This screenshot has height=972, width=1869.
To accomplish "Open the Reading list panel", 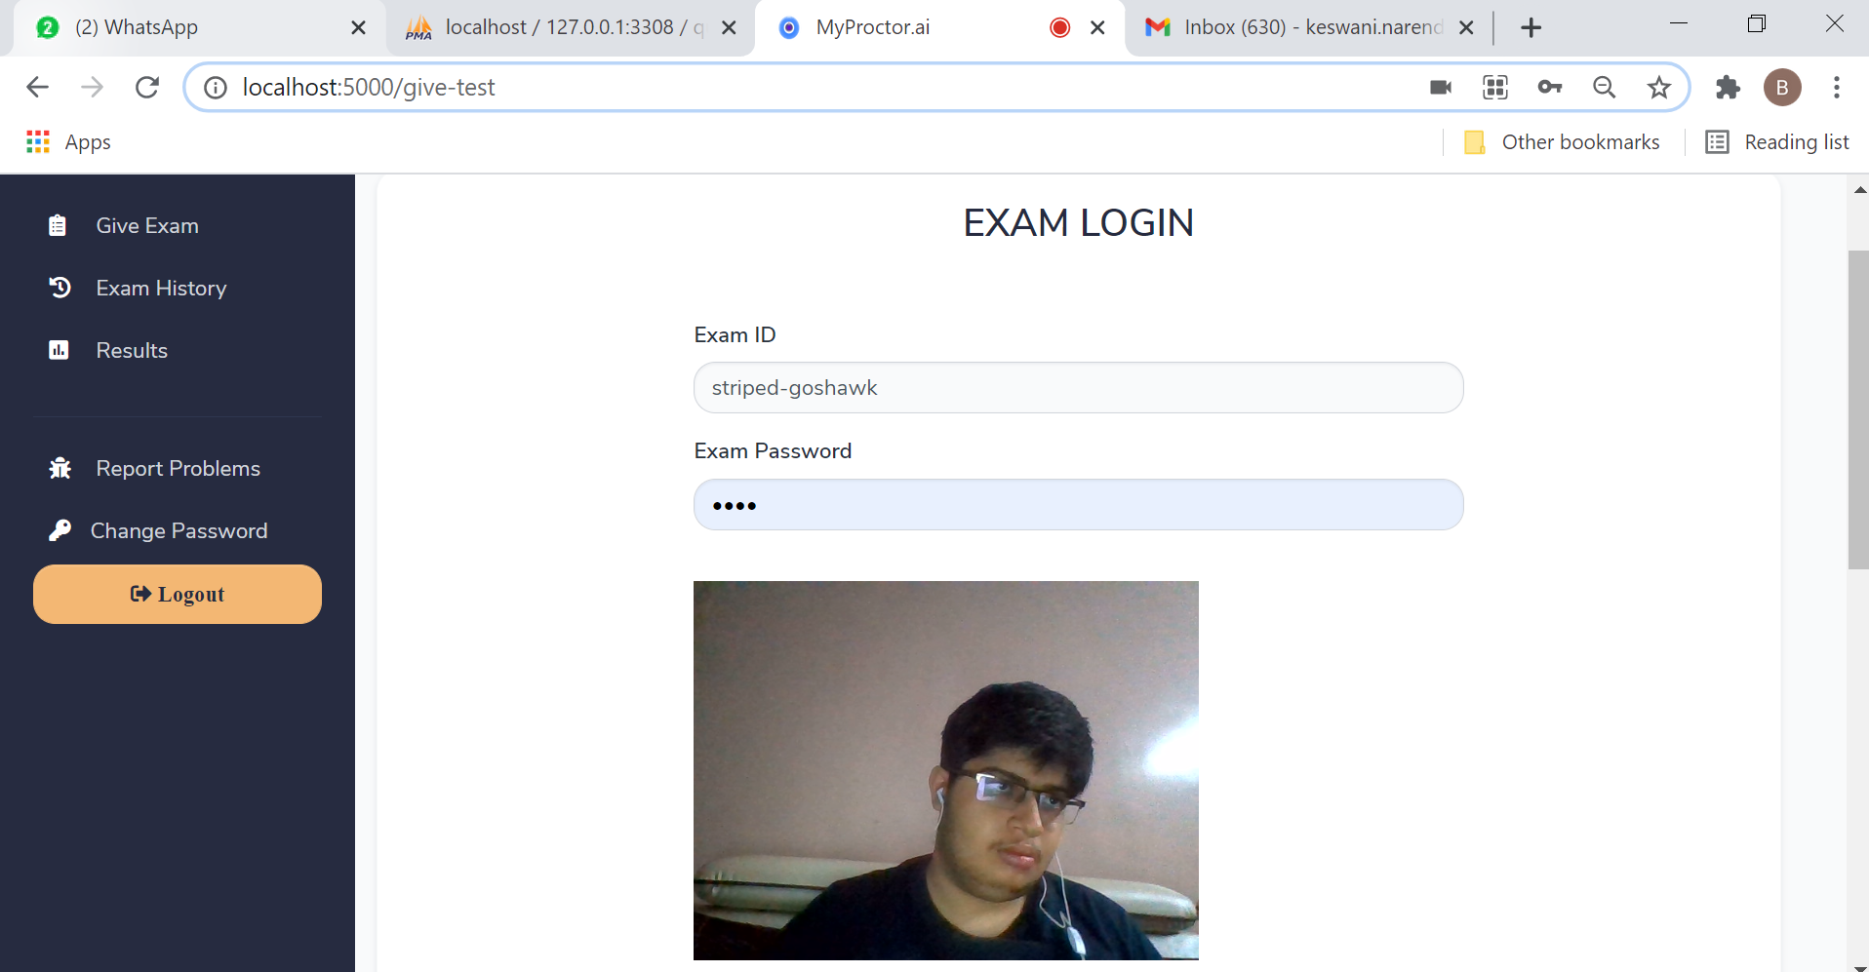I will click(x=1777, y=142).
